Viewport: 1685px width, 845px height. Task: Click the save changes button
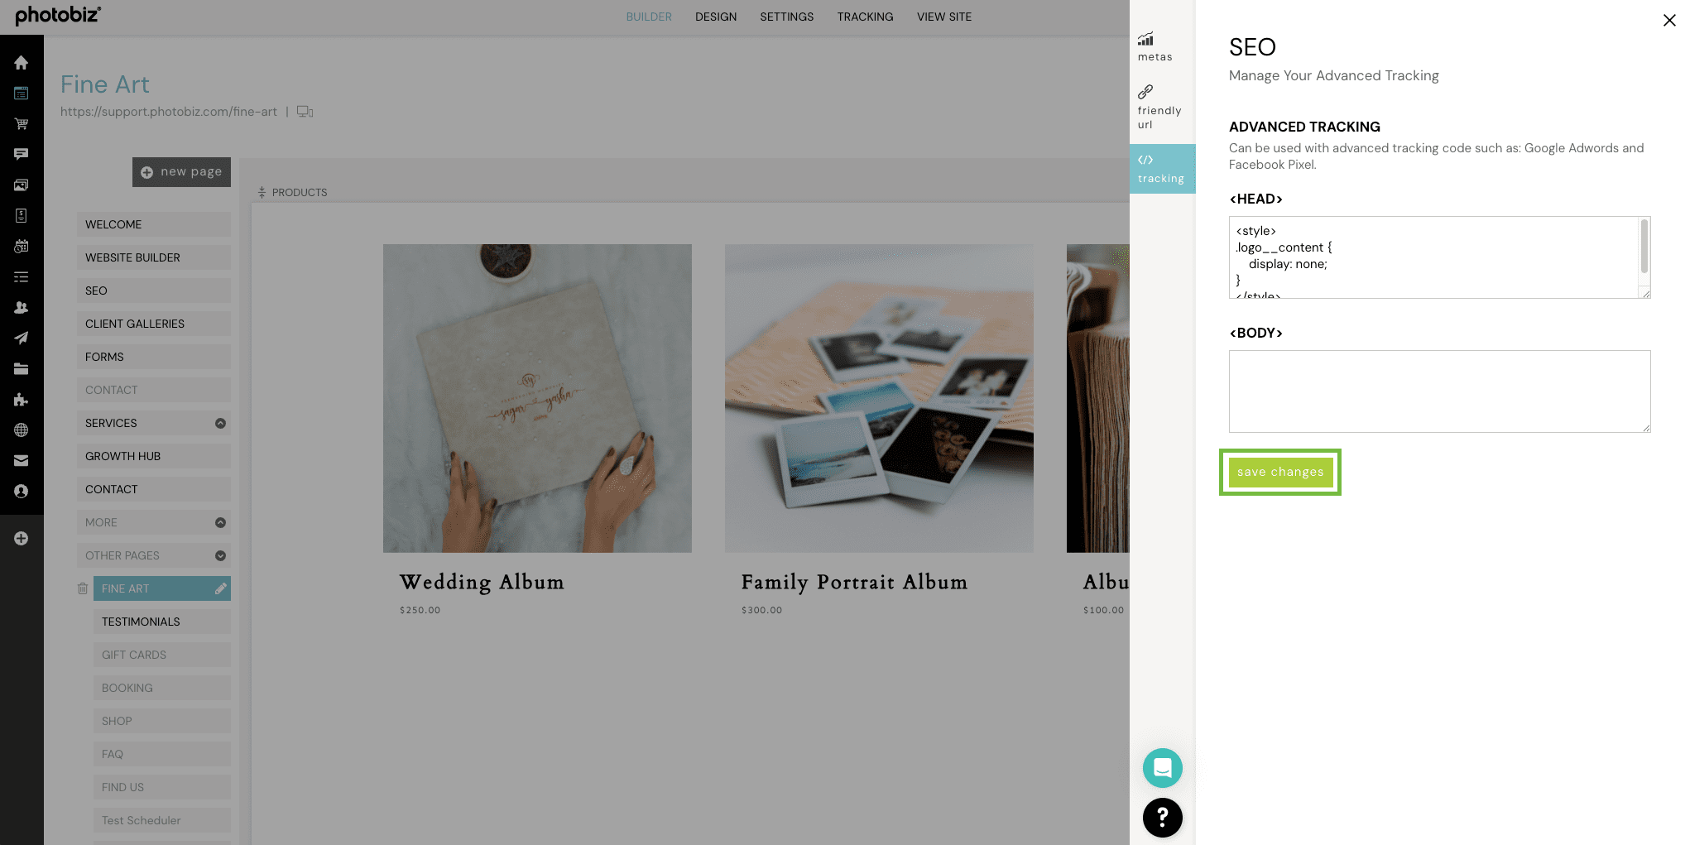pos(1280,472)
